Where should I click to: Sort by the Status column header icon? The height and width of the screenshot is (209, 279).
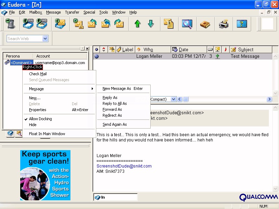tap(97, 49)
